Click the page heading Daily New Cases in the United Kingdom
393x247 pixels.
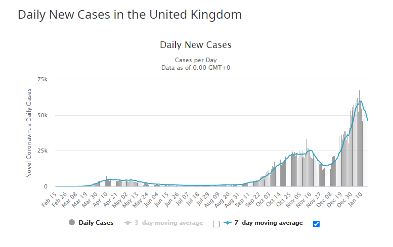(x=129, y=15)
